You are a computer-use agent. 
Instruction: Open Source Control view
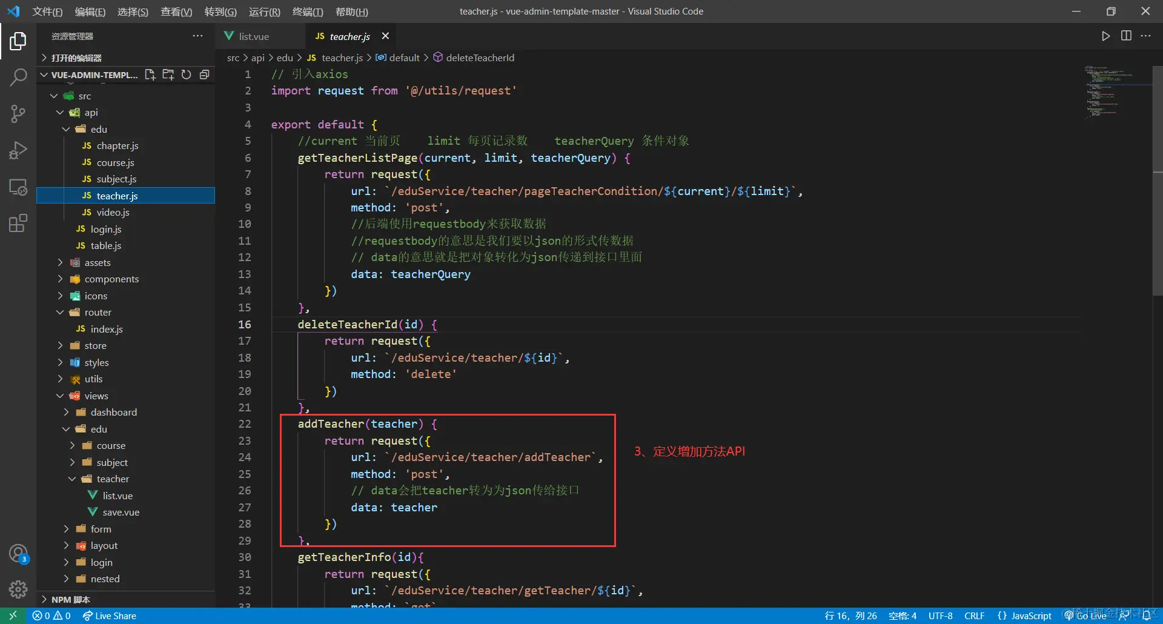(x=18, y=113)
